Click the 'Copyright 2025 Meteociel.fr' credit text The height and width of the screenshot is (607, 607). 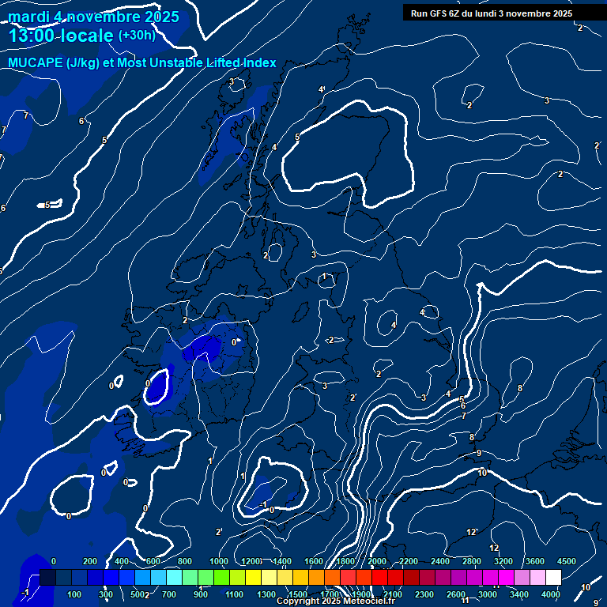tap(336, 601)
